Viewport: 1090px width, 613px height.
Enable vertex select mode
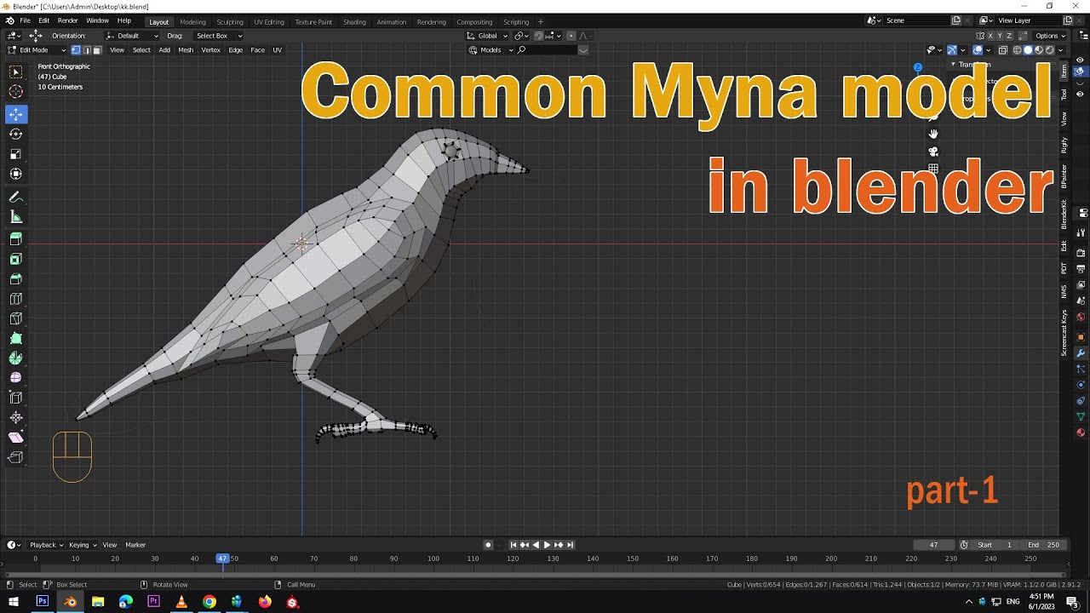(x=75, y=49)
